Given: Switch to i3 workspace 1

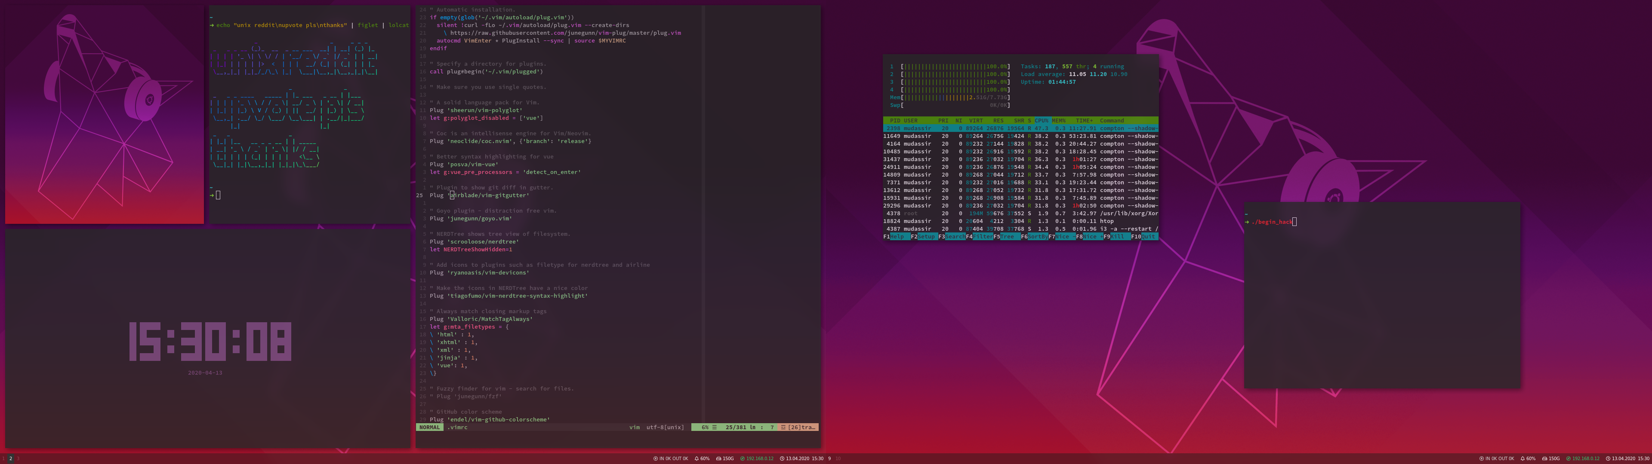Looking at the screenshot, I should pos(4,459).
